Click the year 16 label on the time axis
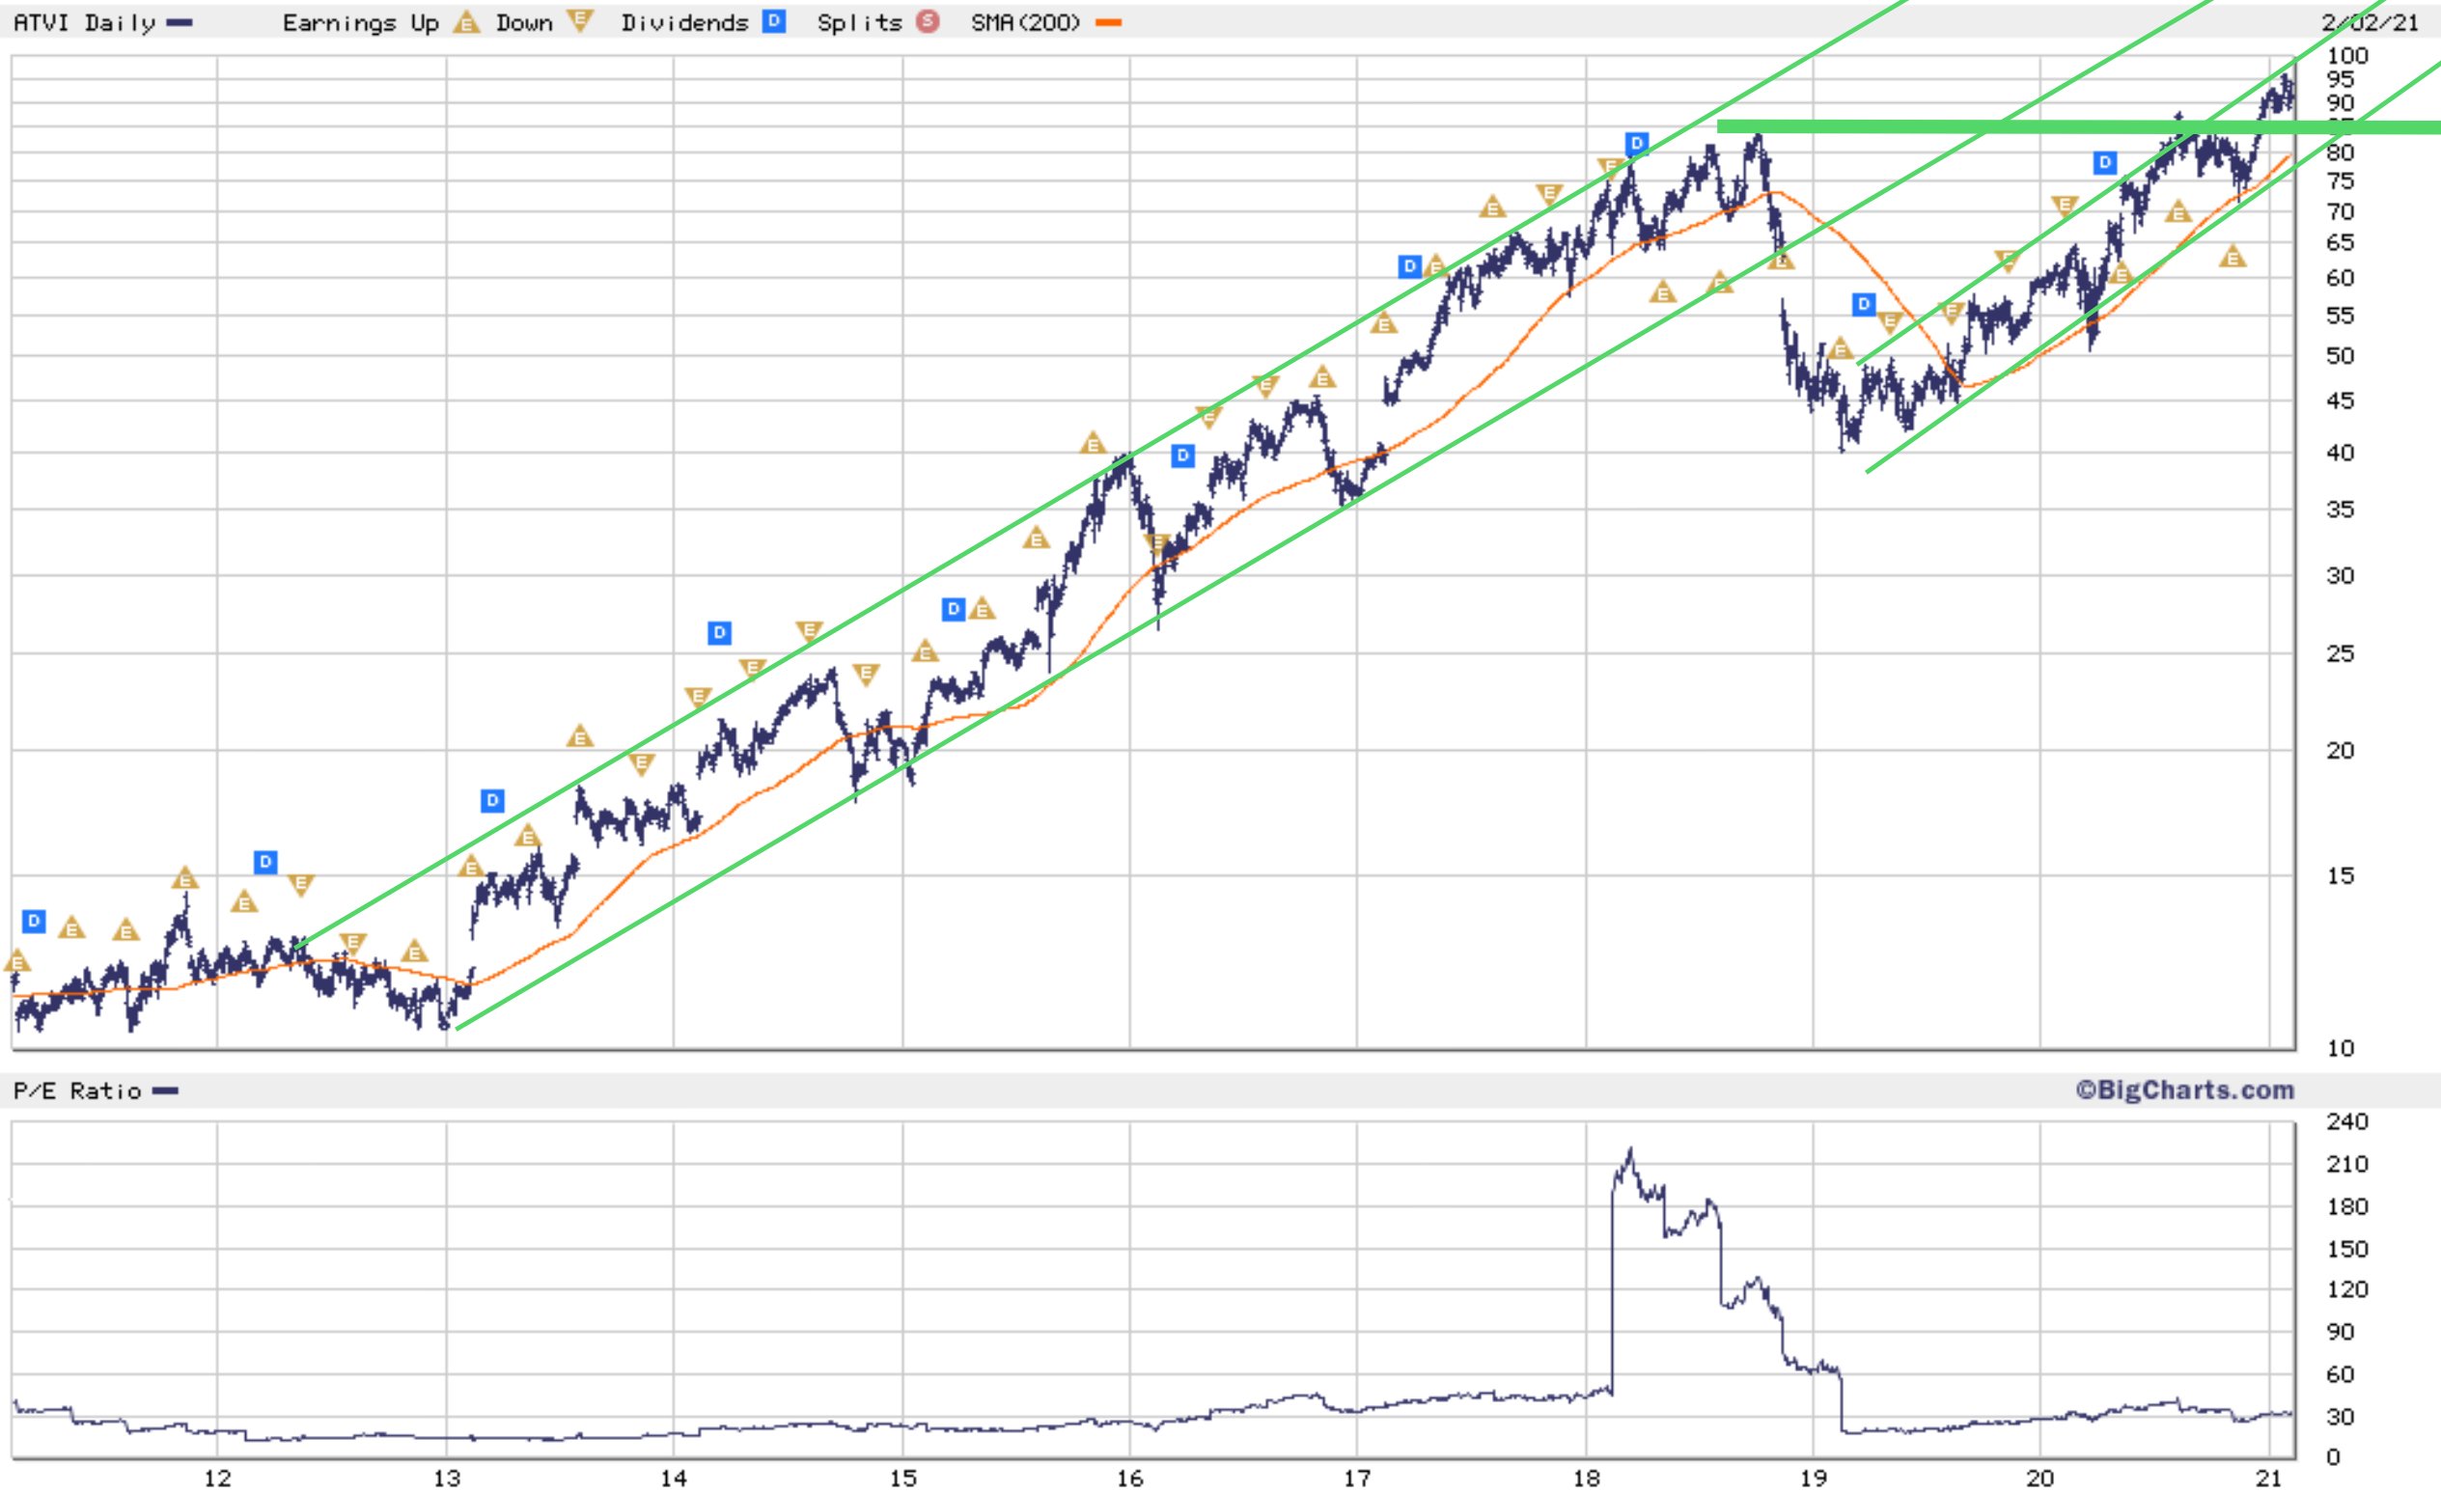 point(1129,1478)
